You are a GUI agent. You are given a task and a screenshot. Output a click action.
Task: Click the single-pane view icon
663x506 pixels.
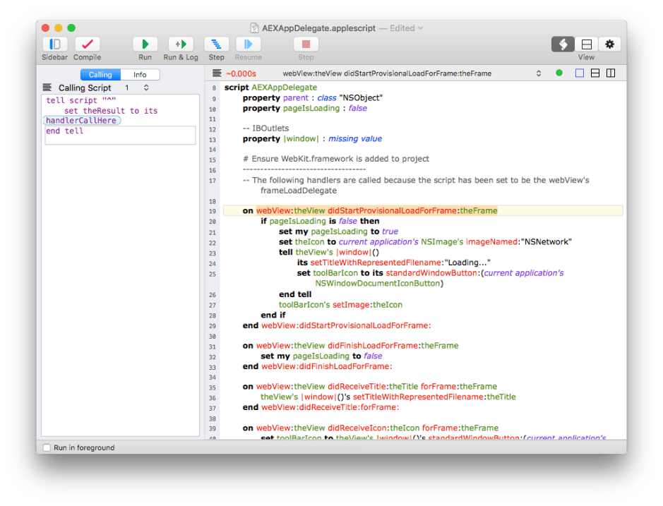tap(580, 73)
